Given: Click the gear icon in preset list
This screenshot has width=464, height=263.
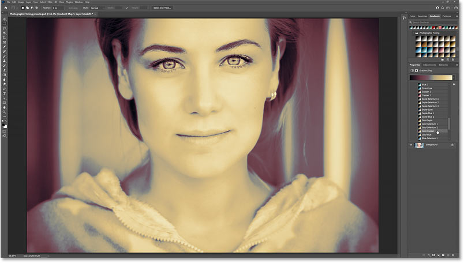Looking at the screenshot, I should coord(454,85).
